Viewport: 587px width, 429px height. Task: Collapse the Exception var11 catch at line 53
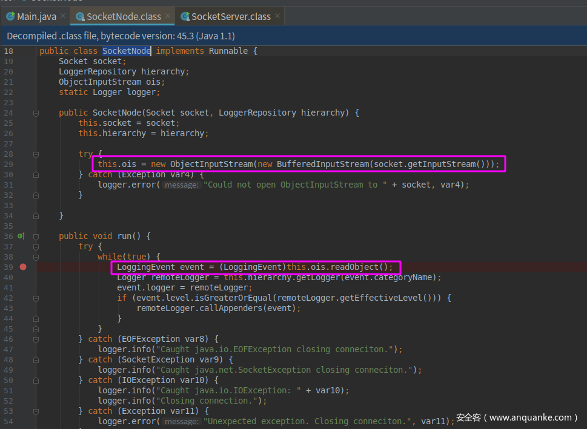click(36, 411)
